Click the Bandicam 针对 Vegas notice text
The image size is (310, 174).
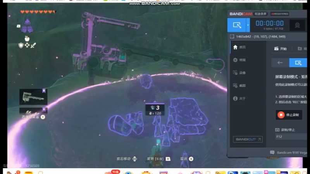pyautogui.click(x=292, y=152)
